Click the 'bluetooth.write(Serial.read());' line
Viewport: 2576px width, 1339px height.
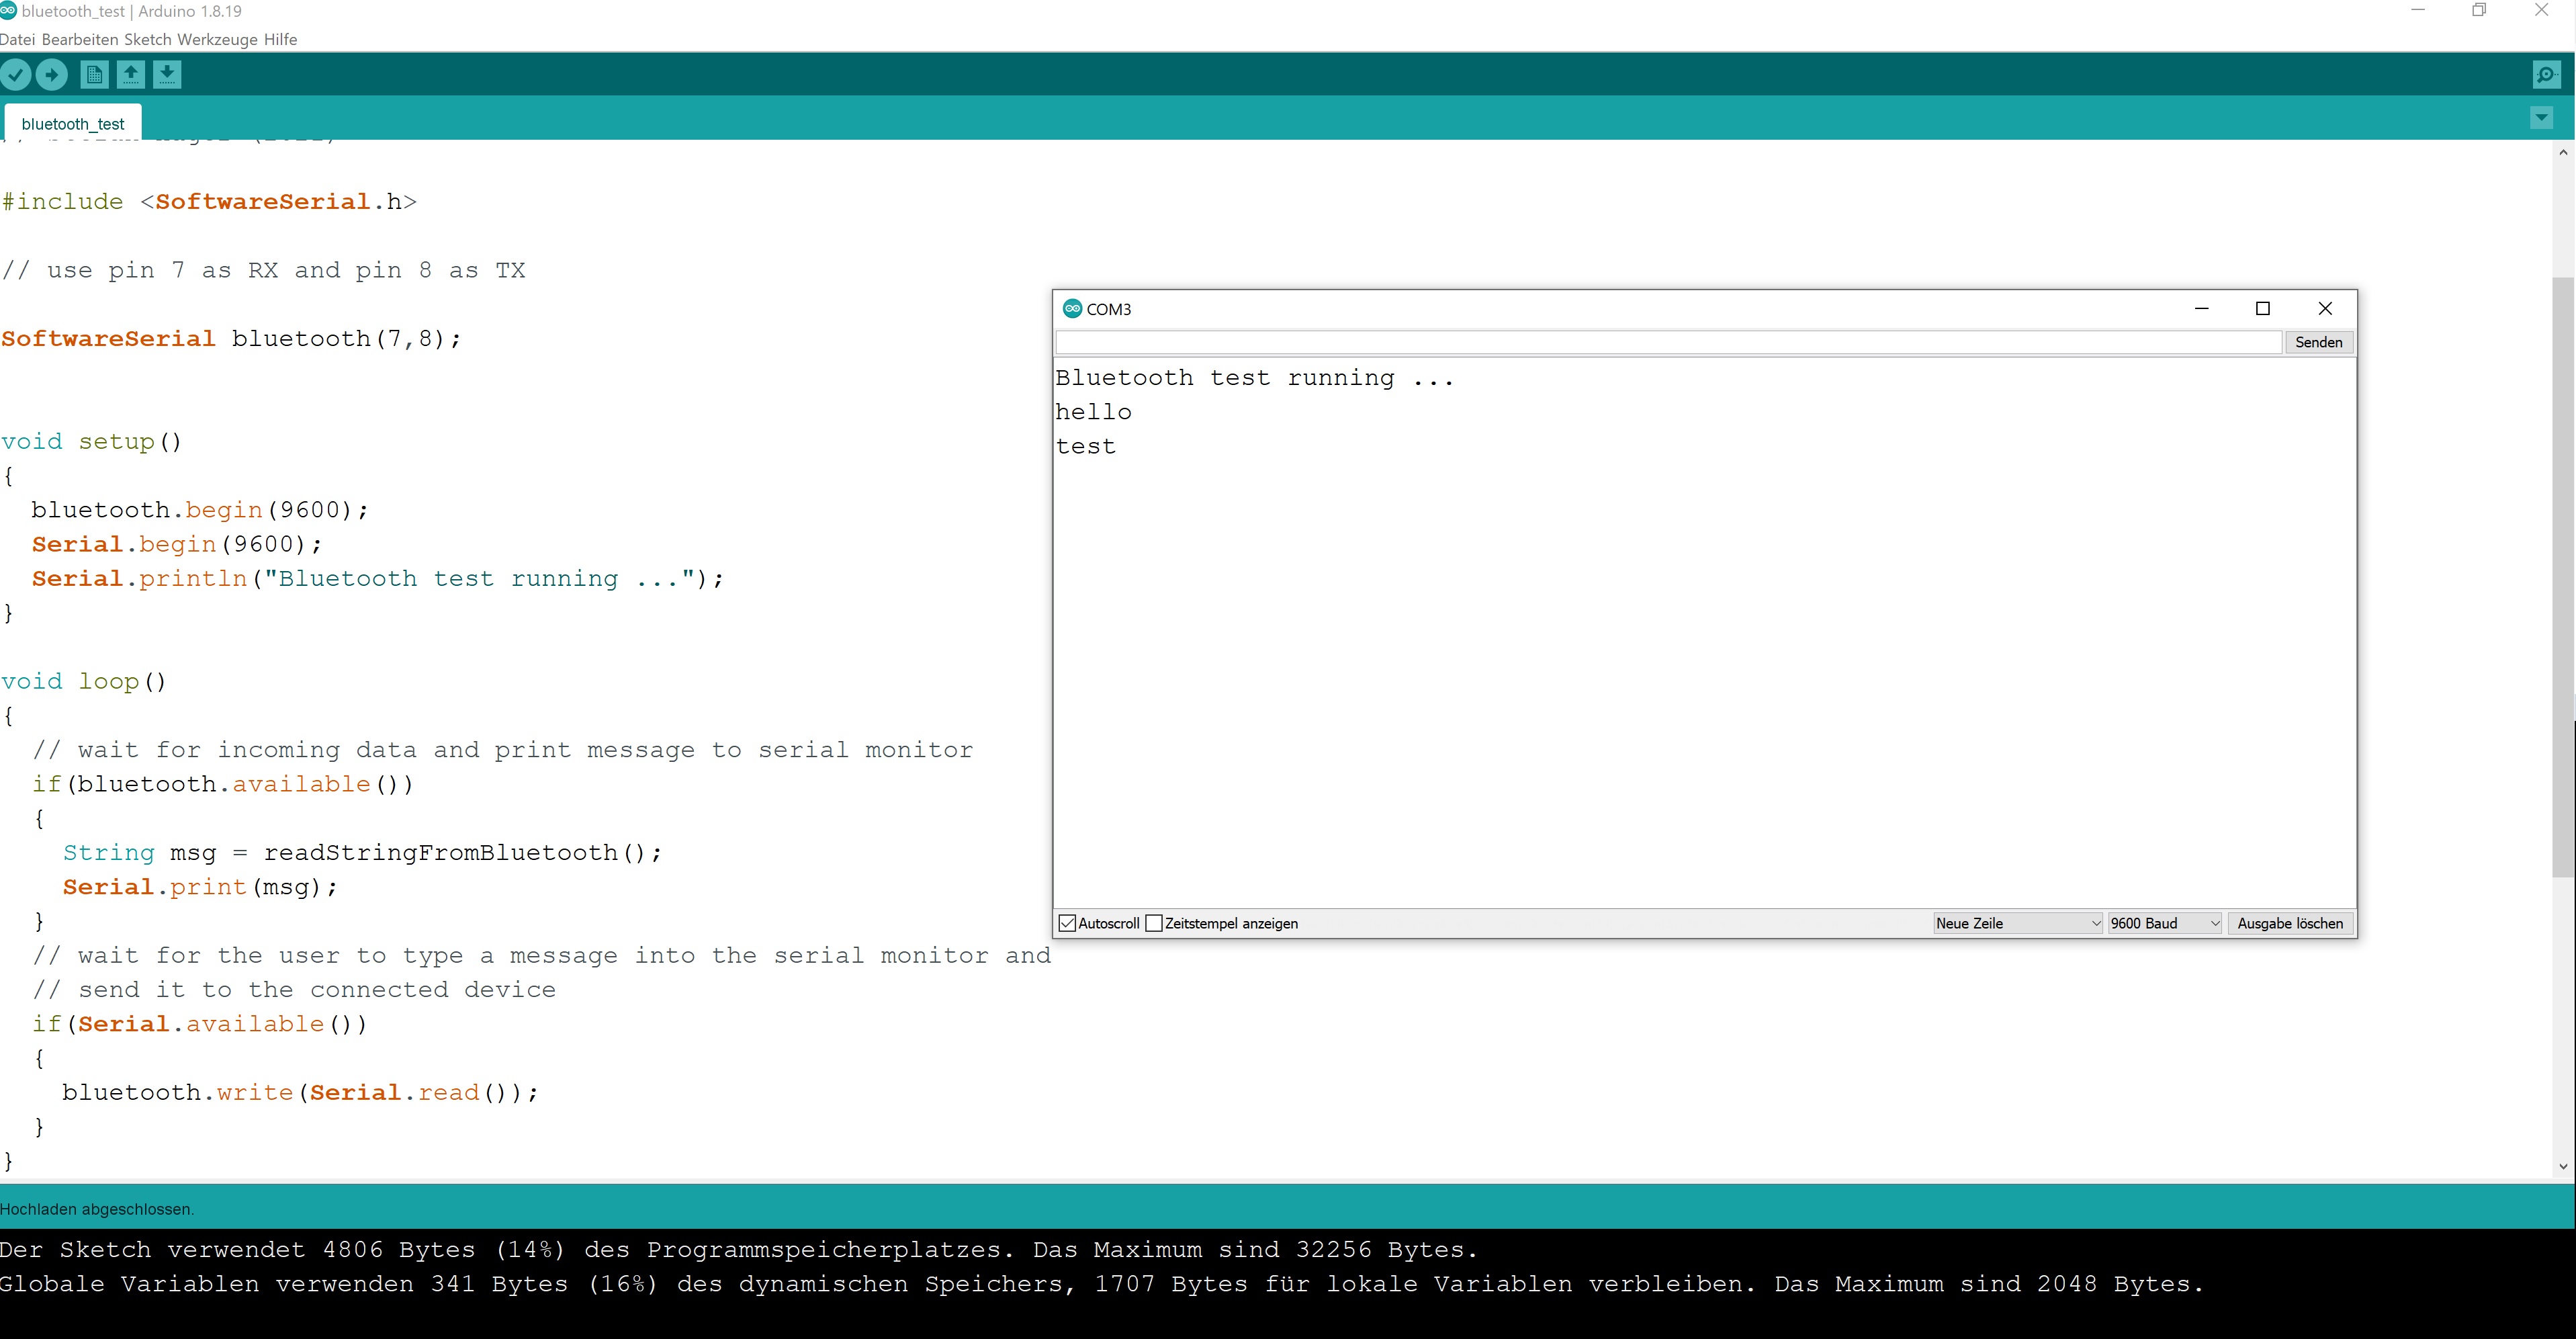pyautogui.click(x=300, y=1093)
